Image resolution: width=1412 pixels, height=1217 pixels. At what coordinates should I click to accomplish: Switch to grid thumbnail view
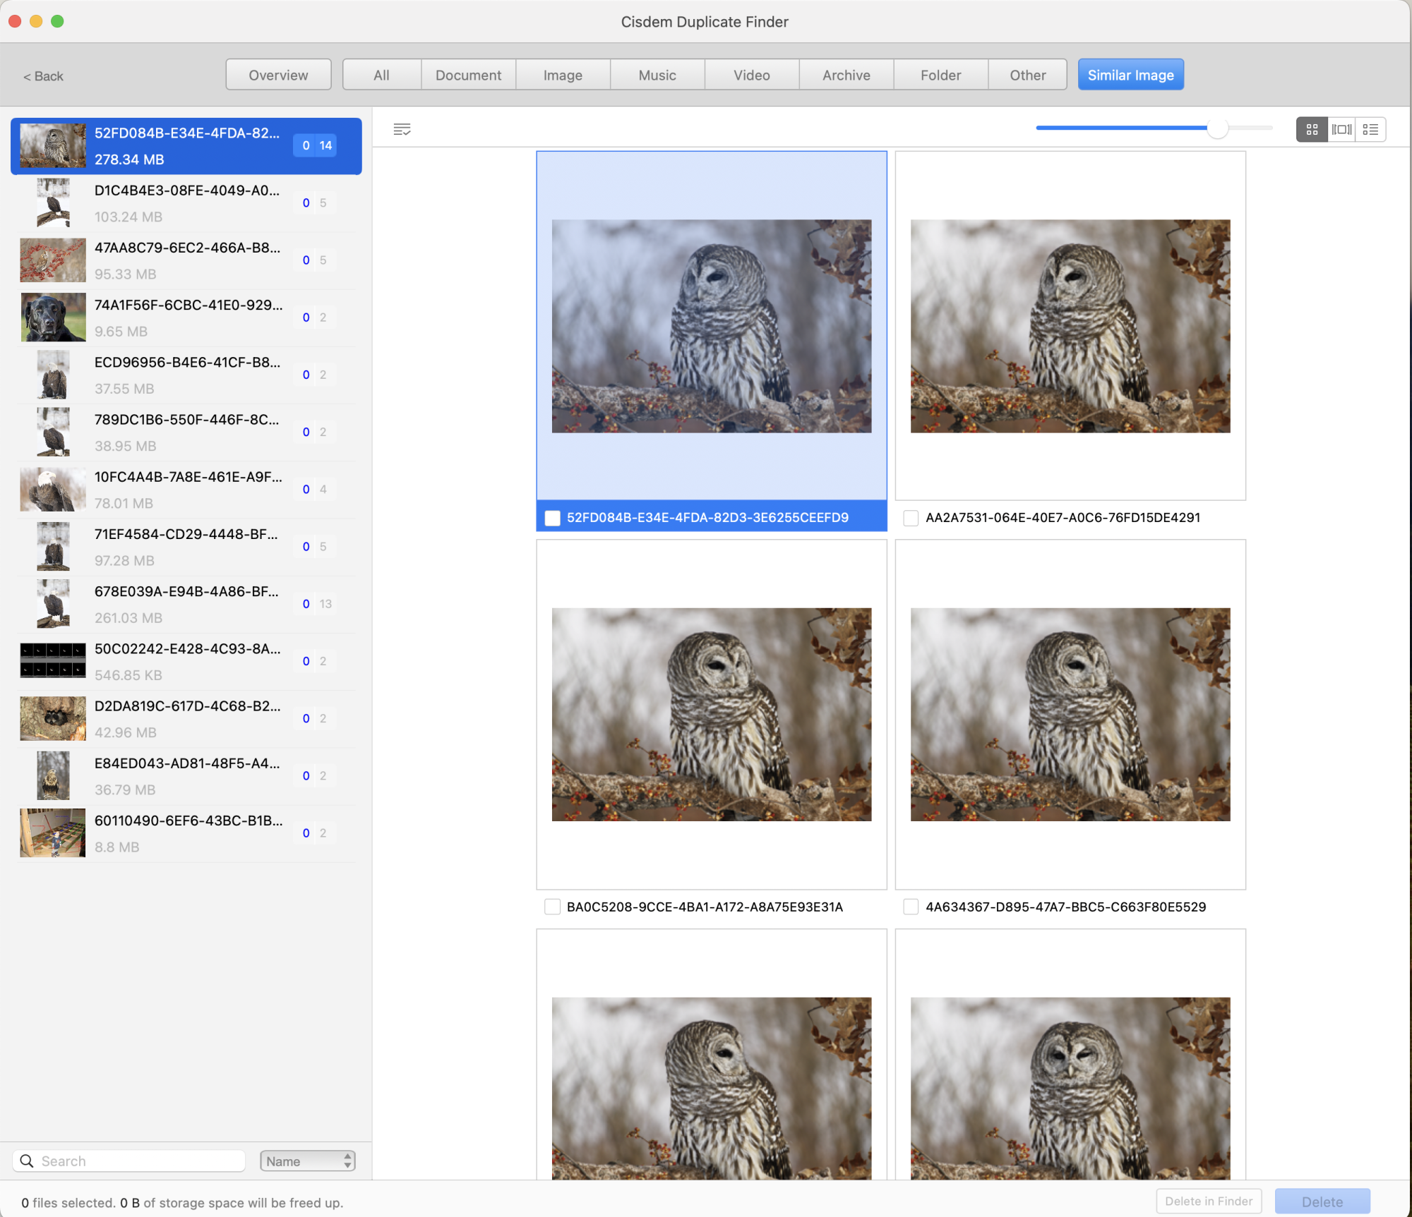pyautogui.click(x=1312, y=130)
